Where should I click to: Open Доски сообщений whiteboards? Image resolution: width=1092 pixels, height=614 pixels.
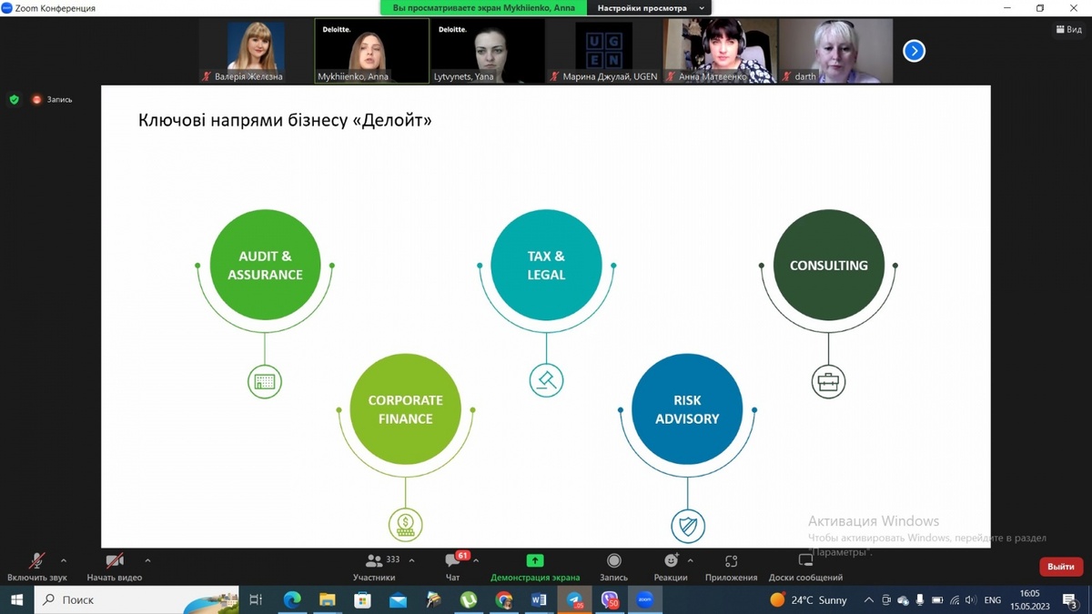805,567
